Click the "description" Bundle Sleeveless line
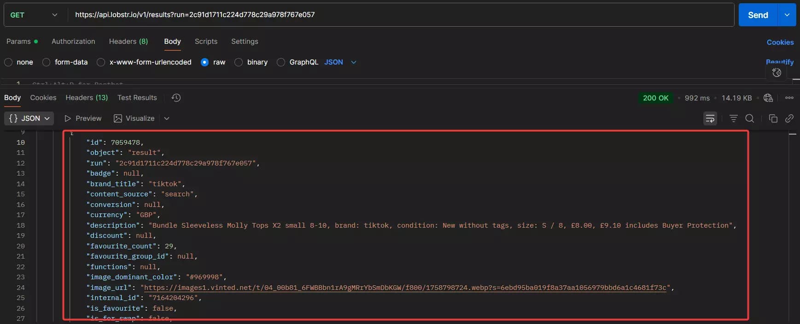The image size is (800, 324). coord(411,225)
